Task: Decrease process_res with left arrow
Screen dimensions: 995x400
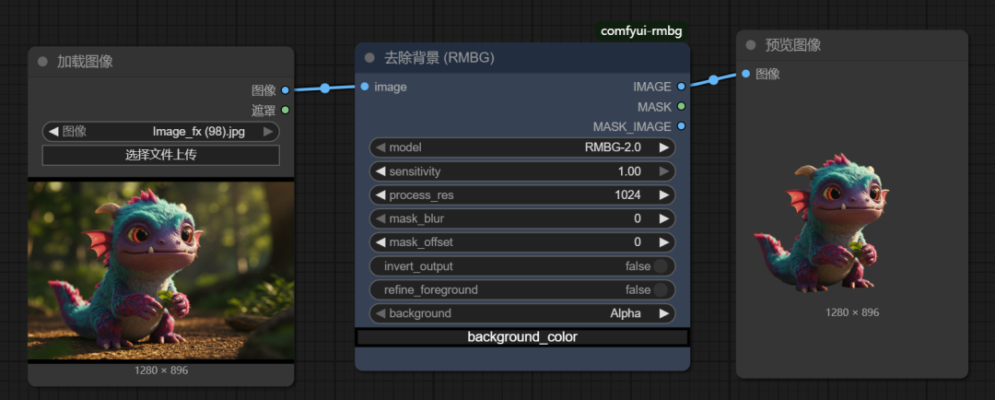Action: pyautogui.click(x=380, y=194)
